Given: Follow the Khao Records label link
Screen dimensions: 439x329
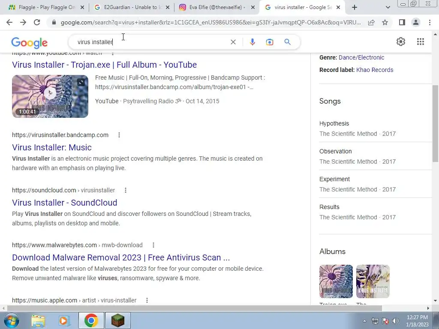Looking at the screenshot, I should point(375,70).
